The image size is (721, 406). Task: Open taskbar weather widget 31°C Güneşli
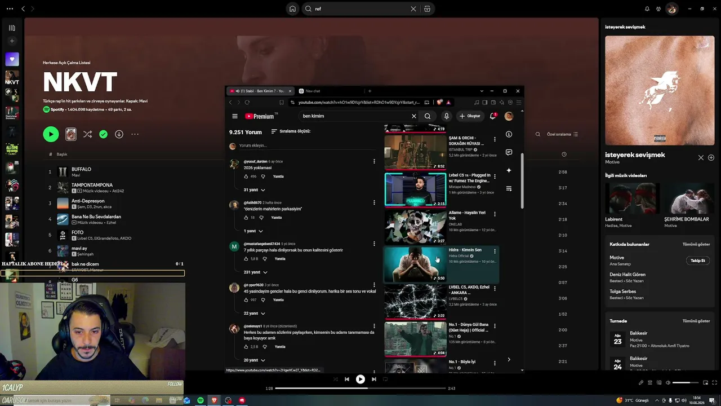633,400
